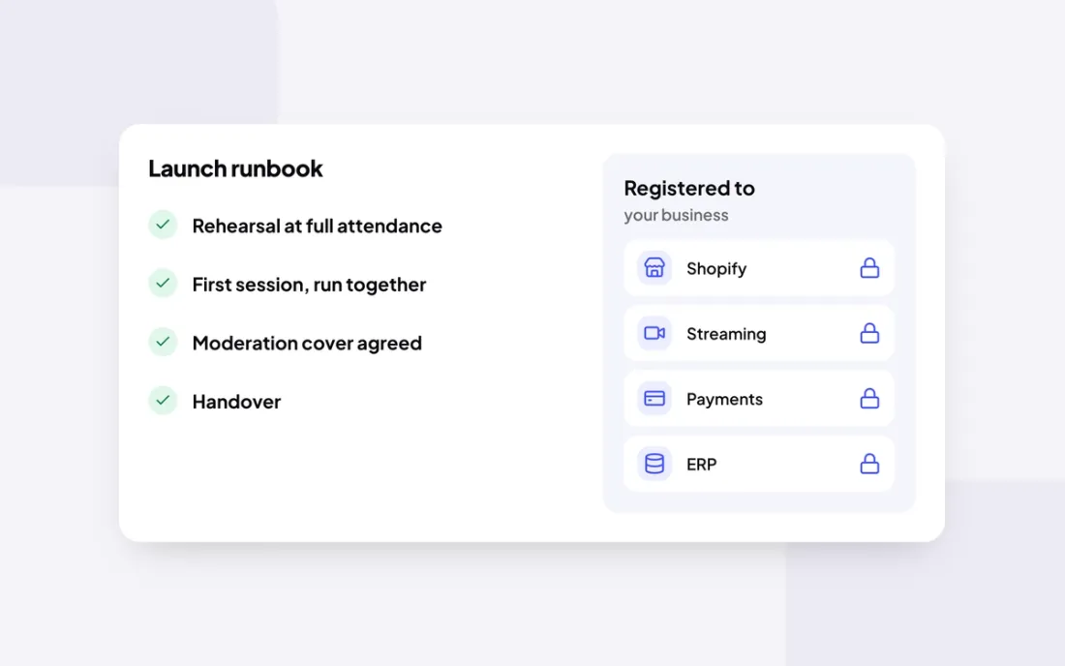Toggle checkmark for Moderation cover agreed
The height and width of the screenshot is (666, 1065).
tap(163, 342)
